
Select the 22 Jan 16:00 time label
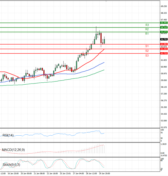coord(52,173)
